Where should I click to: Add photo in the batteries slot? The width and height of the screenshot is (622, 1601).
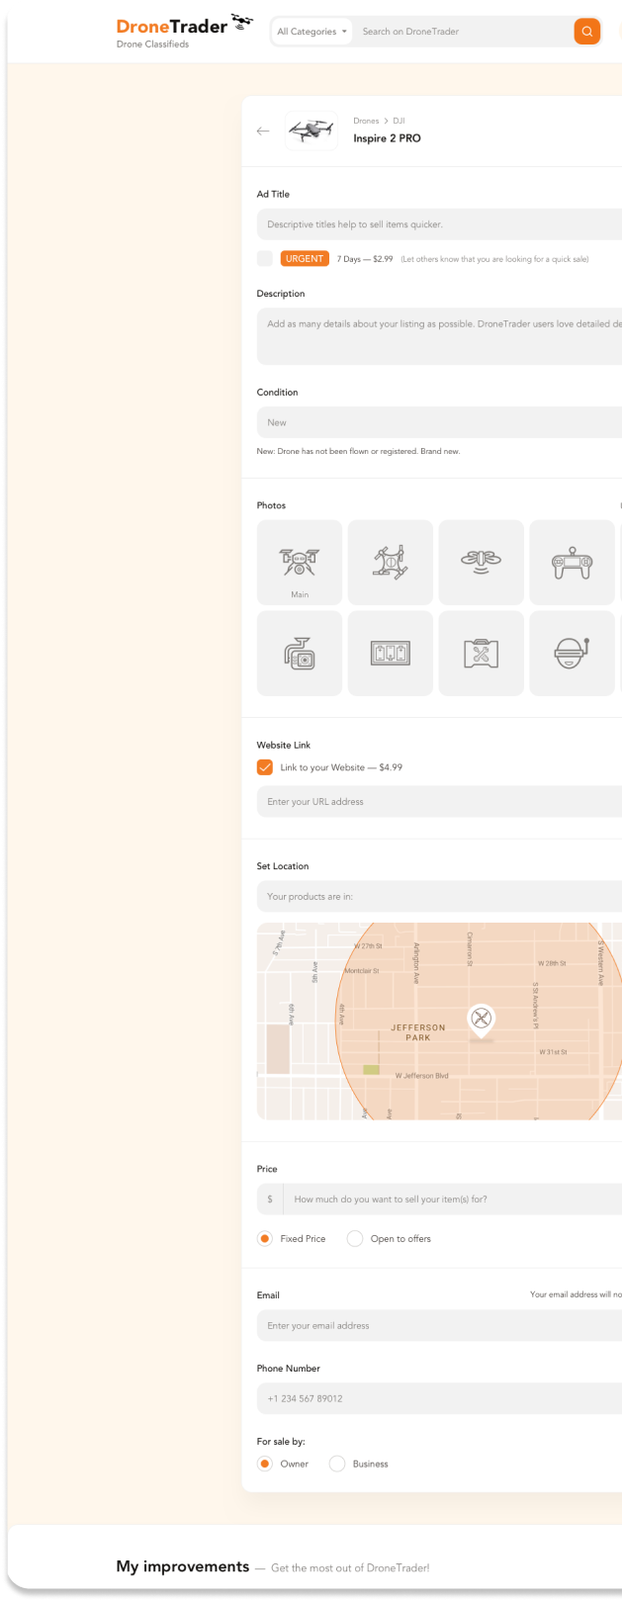pos(391,654)
